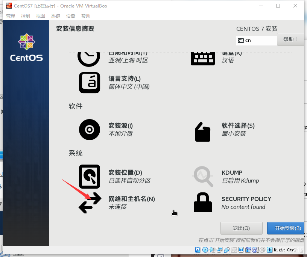The width and height of the screenshot is (307, 257).
Task: Open security policy padlock icon
Action: coord(203,202)
